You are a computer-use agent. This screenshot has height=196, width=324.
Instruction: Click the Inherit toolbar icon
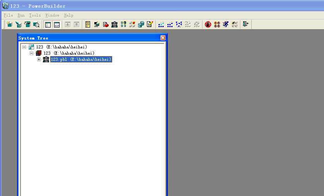pyautogui.click(x=19, y=24)
